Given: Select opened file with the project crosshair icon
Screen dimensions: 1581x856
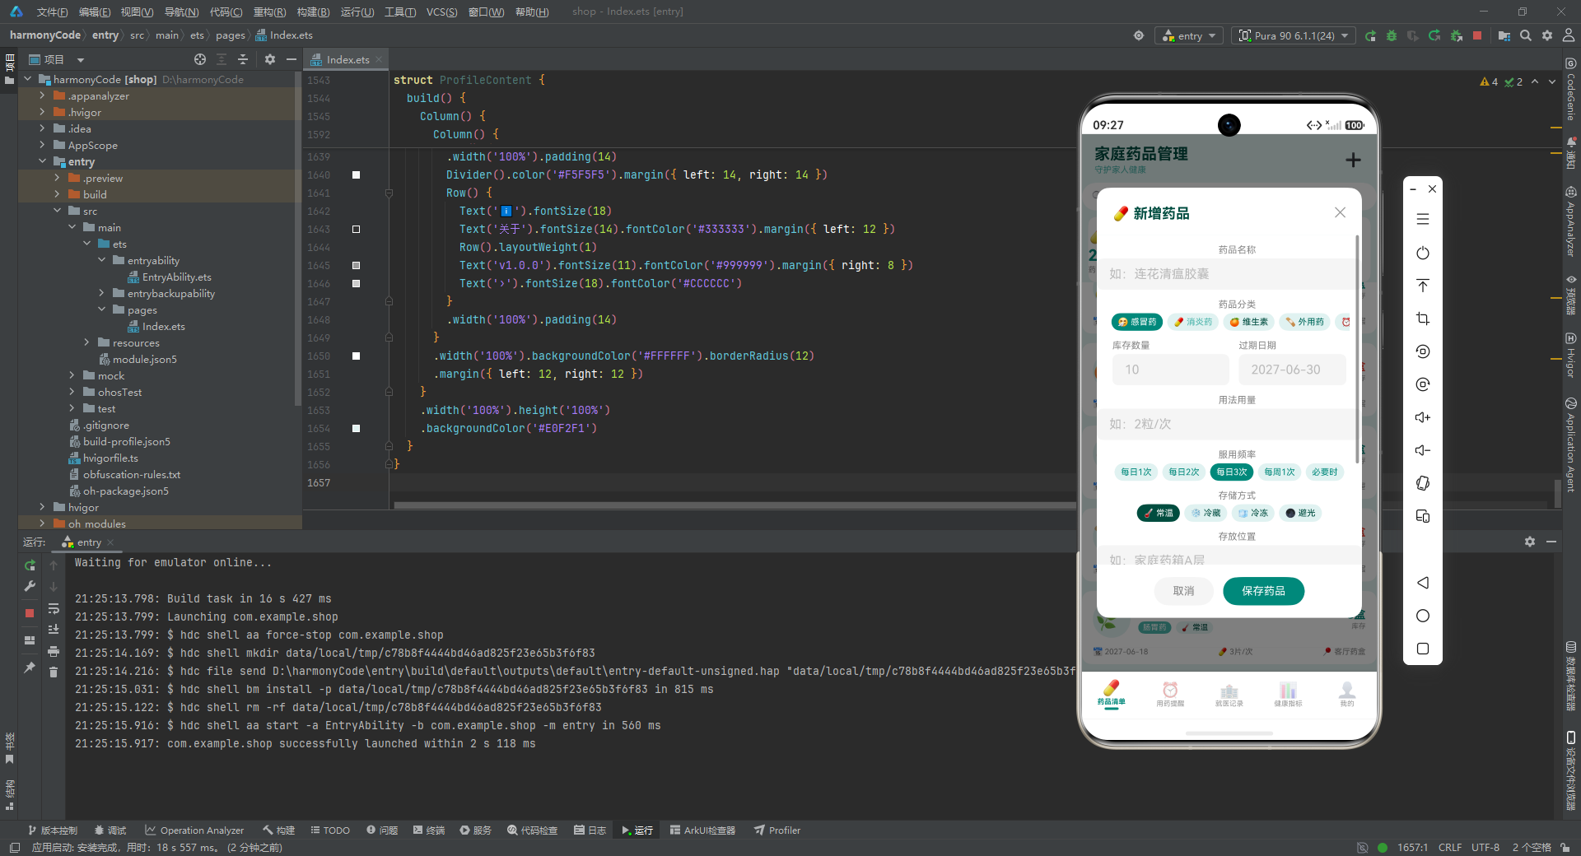Looking at the screenshot, I should 200,59.
